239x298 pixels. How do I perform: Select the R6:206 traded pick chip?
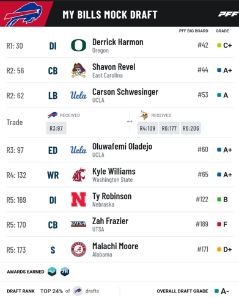tap(191, 128)
